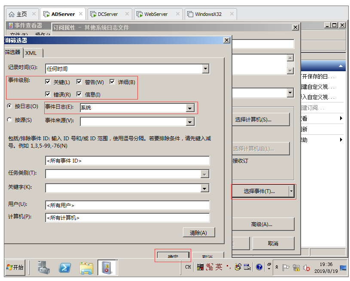This screenshot has width=350, height=281.
Task: Open the 关键字 dropdown
Action: coord(205,188)
